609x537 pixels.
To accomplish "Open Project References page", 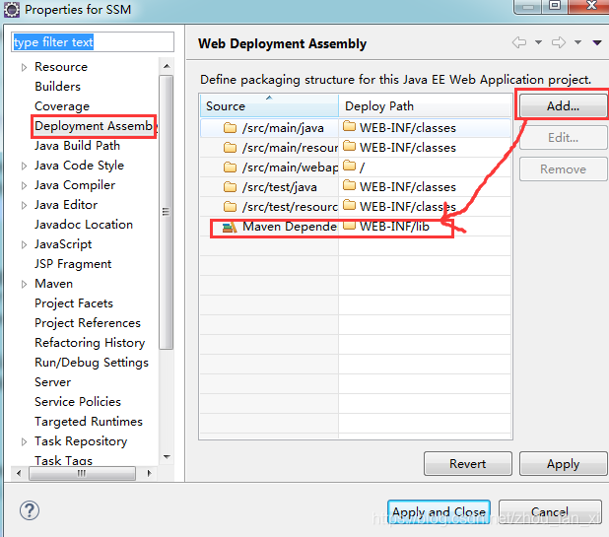I will 88,323.
